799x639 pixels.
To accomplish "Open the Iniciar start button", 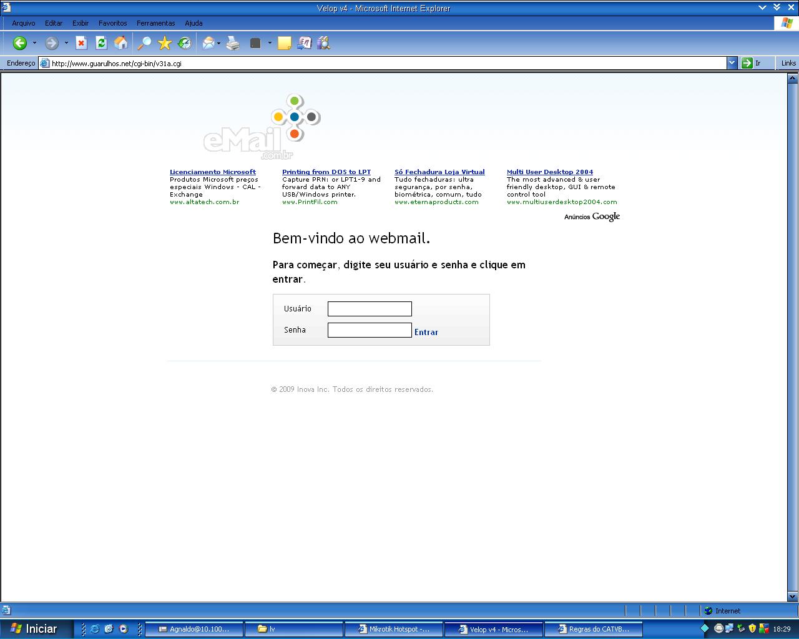I will pos(36,629).
